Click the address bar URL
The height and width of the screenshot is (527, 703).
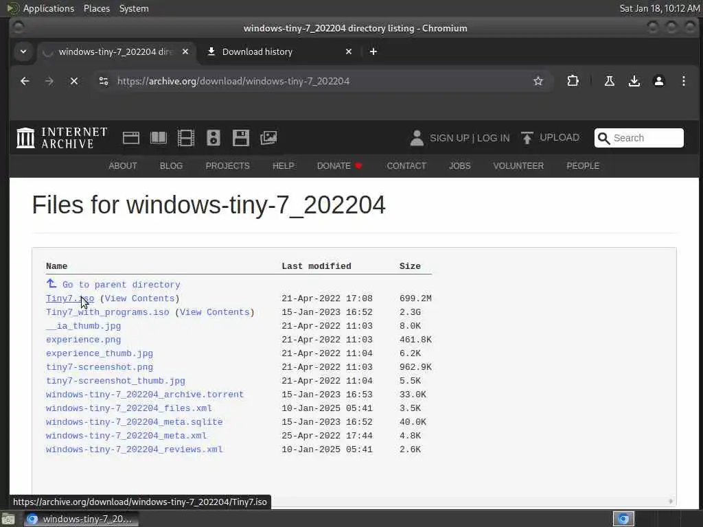[233, 81]
